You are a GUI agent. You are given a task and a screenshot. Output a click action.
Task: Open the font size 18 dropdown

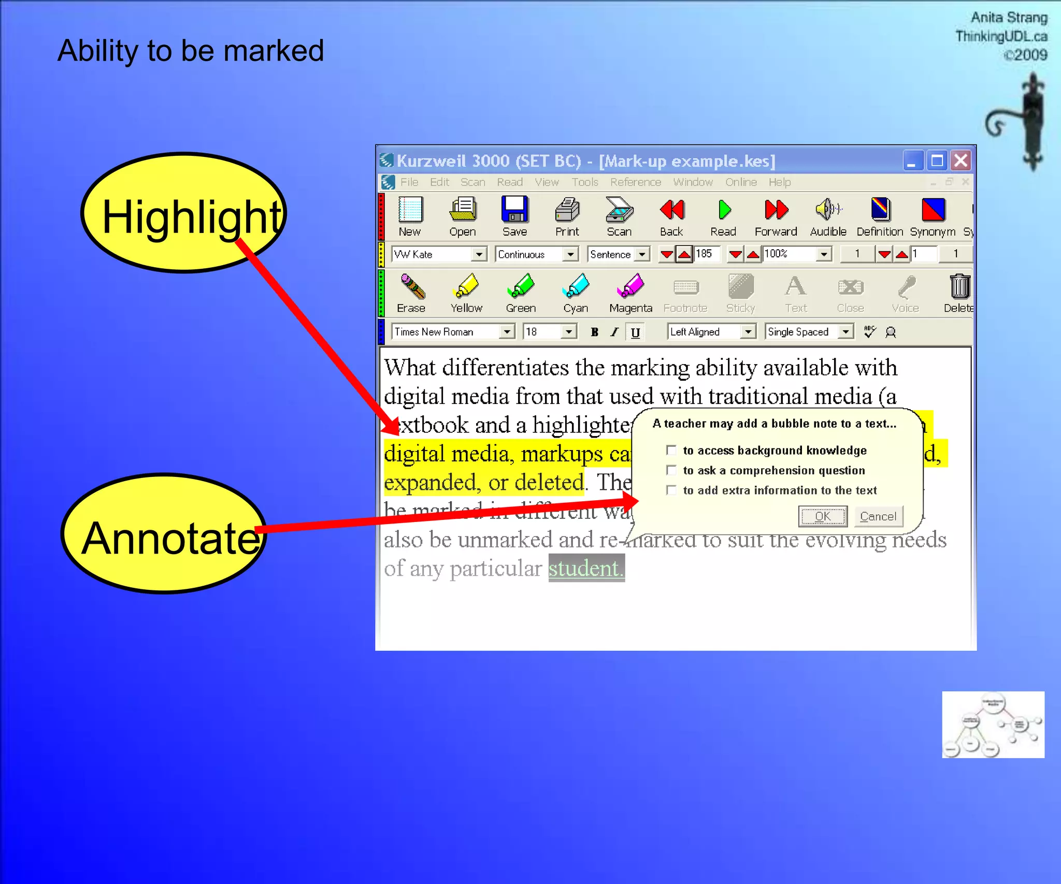click(x=569, y=331)
